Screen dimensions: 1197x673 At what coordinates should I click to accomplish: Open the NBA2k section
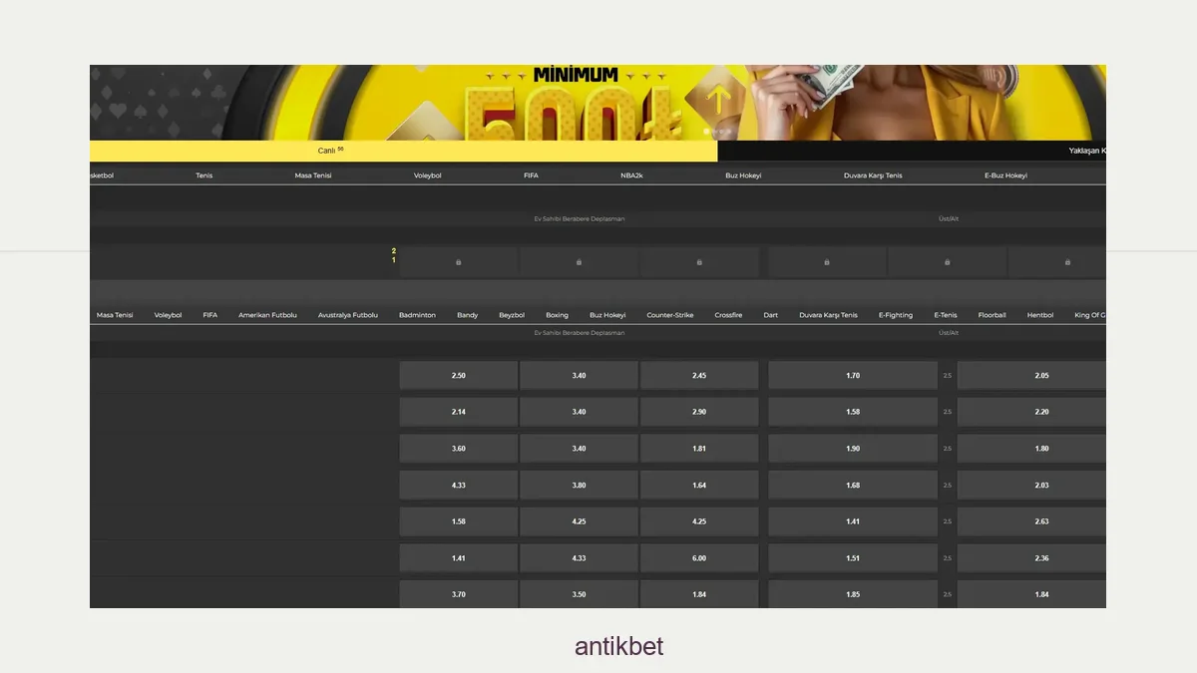coord(632,174)
